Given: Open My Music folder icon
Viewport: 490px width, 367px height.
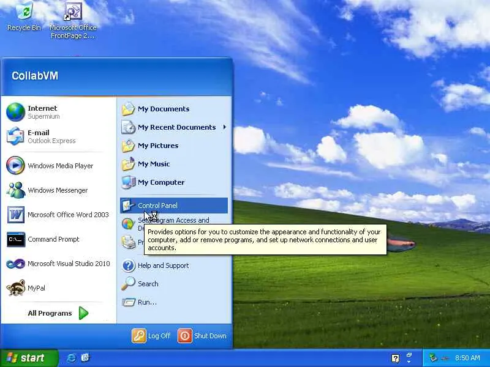Looking at the screenshot, I should point(128,164).
